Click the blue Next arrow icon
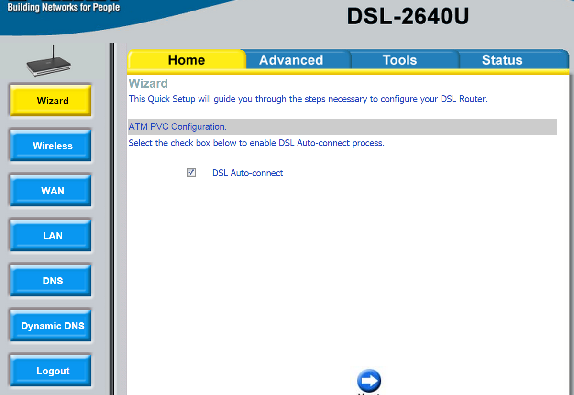 [369, 381]
